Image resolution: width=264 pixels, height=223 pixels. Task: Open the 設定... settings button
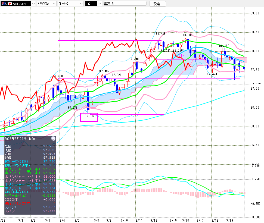(158, 4)
